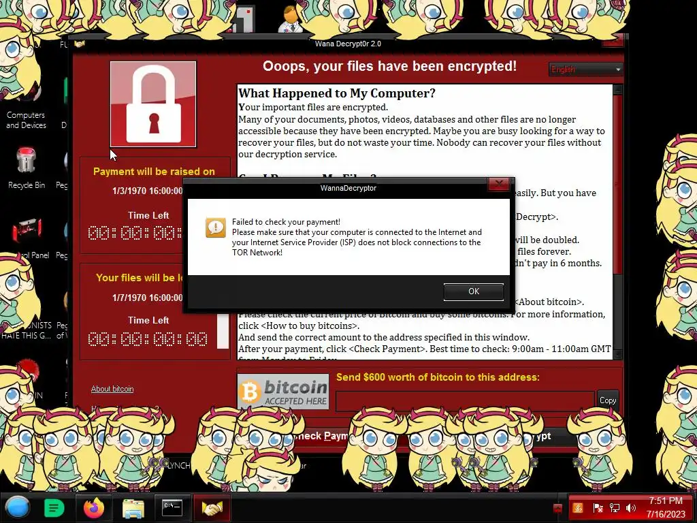Open the About bitcoin link
This screenshot has height=523, width=697.
112,389
